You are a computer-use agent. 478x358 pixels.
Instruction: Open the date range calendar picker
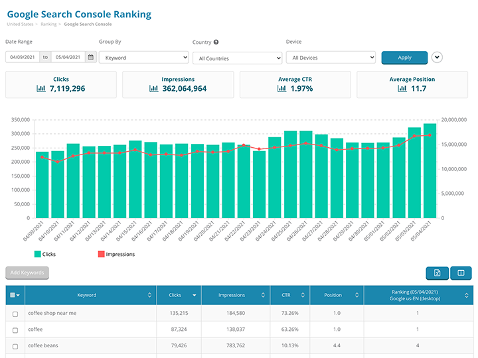pyautogui.click(x=91, y=57)
